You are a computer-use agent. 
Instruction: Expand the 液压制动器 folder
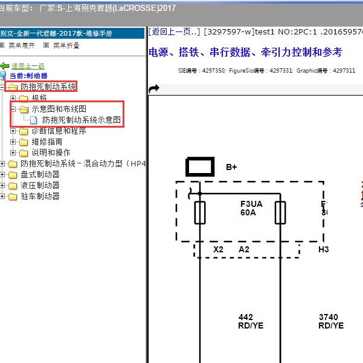(x=2, y=185)
